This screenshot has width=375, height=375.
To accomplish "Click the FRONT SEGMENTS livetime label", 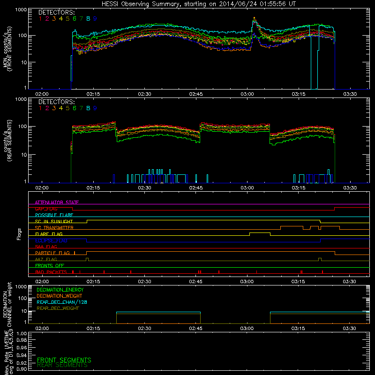I will tap(64, 360).
